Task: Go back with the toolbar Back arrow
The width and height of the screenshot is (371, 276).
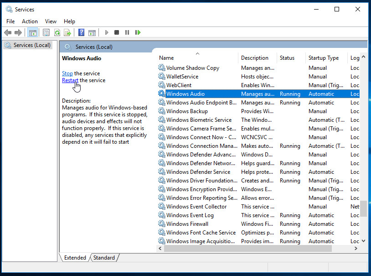Action: [8, 32]
